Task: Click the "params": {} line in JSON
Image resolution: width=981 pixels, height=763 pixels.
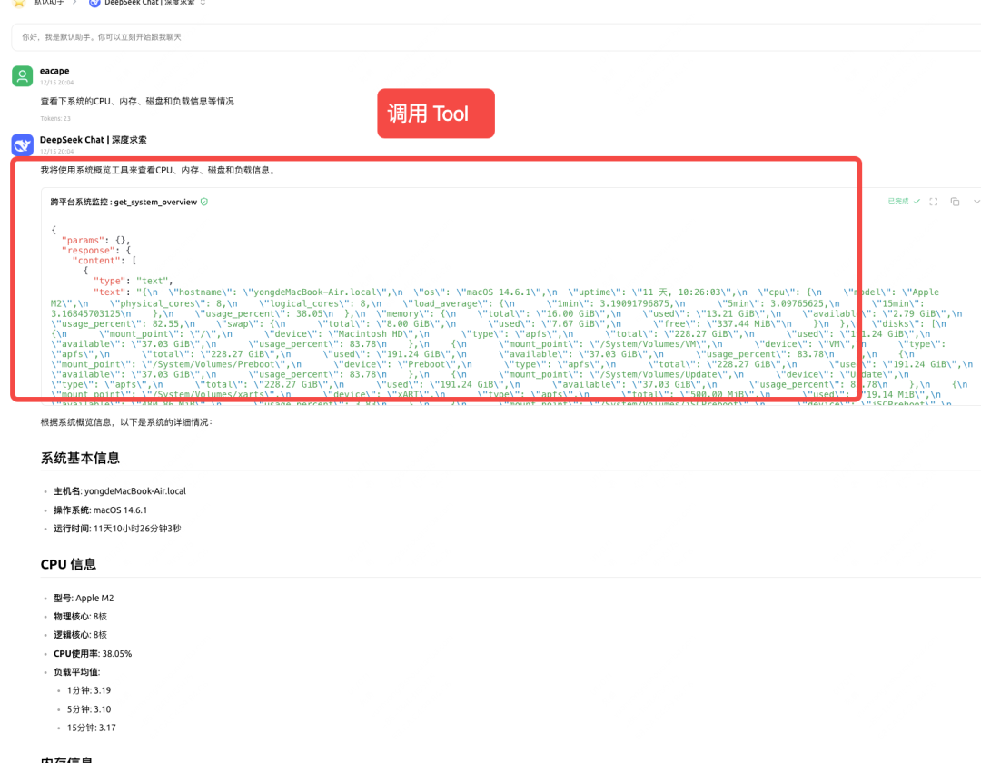Action: [95, 240]
